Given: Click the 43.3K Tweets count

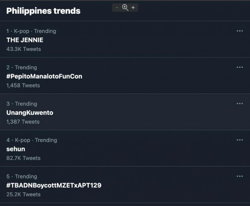Looking at the screenshot, I should tap(23, 49).
